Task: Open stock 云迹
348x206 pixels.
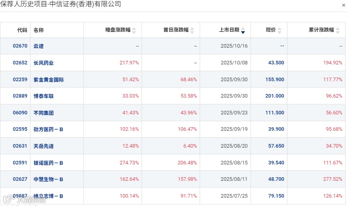Action: [38, 46]
